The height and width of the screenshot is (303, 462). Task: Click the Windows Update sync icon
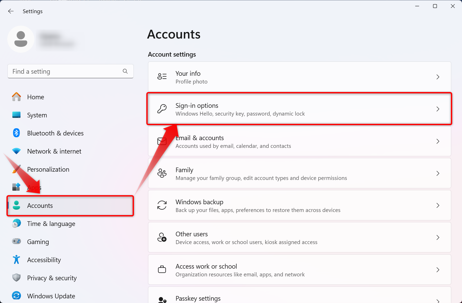[x=16, y=296]
